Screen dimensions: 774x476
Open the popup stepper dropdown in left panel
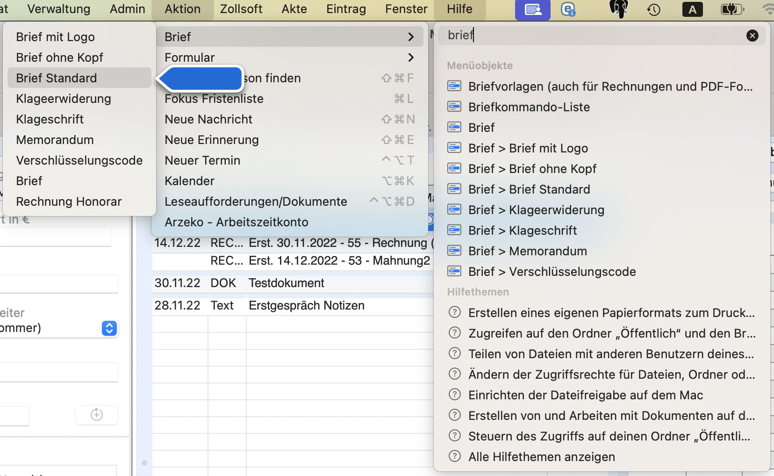pos(109,328)
